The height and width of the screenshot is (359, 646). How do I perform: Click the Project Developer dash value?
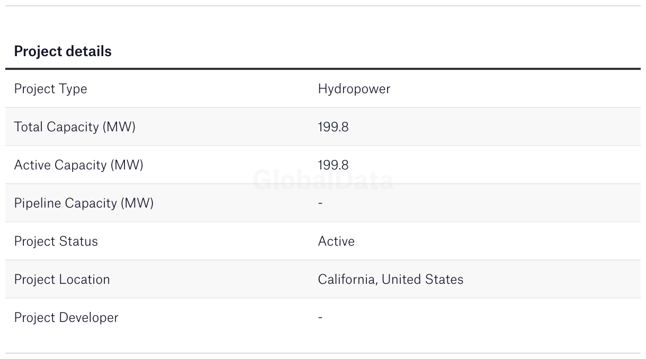click(320, 317)
